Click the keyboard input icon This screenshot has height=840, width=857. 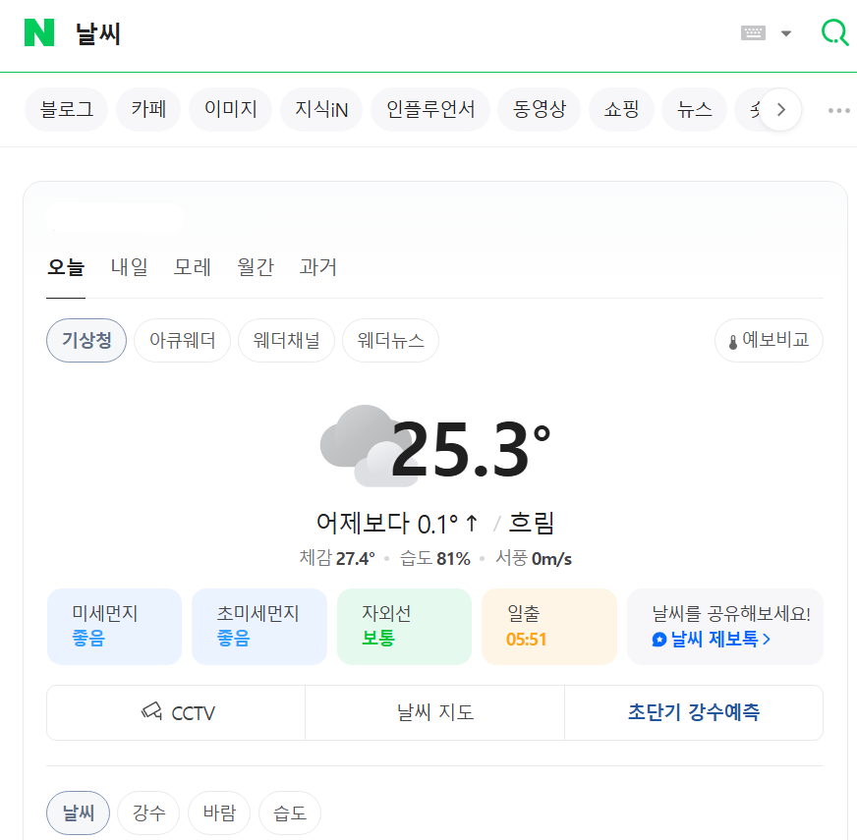[752, 32]
